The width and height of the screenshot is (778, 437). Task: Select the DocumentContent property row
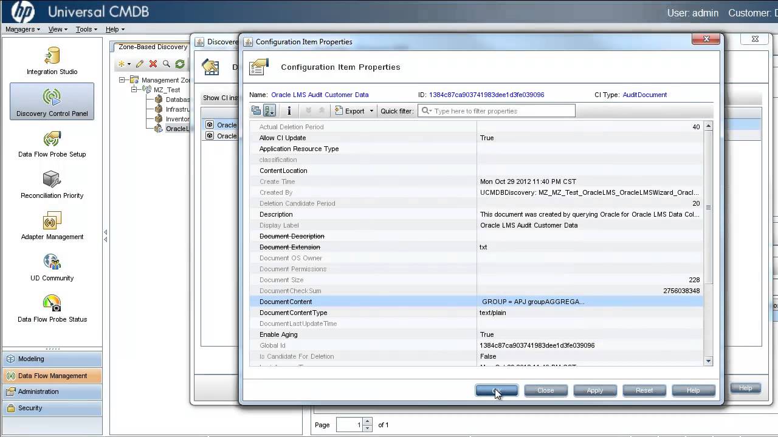pos(476,302)
